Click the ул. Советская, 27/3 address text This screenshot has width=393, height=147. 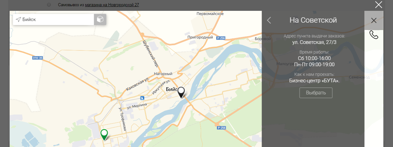click(314, 42)
